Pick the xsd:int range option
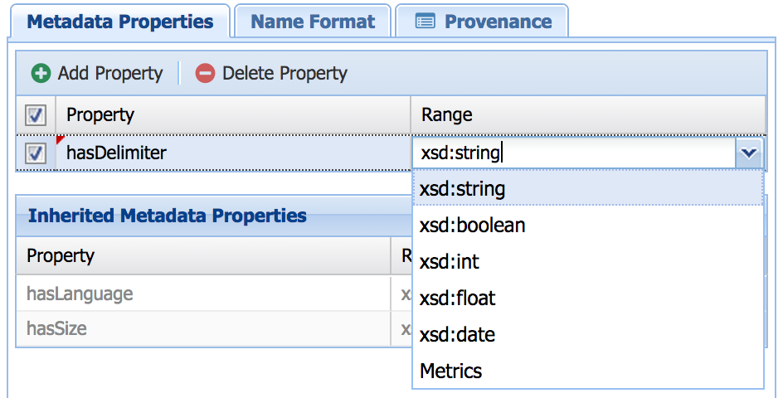Image resolution: width=783 pixels, height=398 pixels. pyautogui.click(x=450, y=262)
